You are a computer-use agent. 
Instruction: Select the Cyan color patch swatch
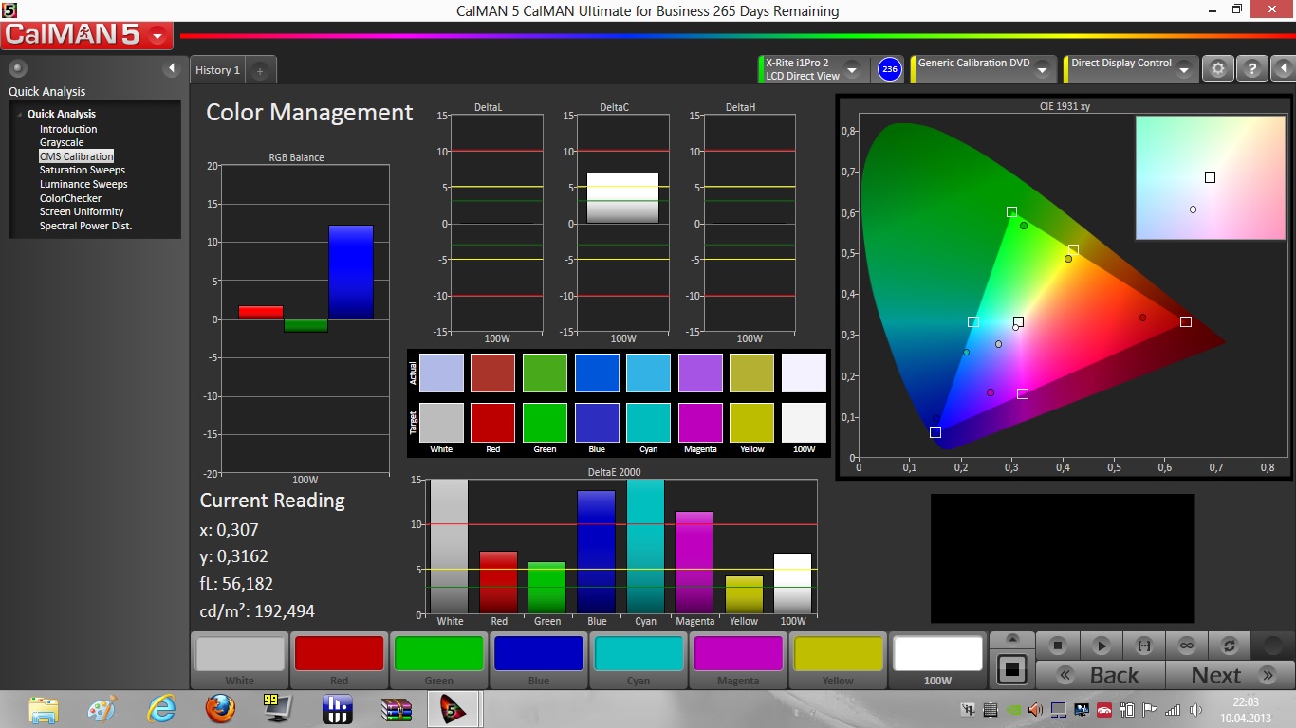point(639,654)
